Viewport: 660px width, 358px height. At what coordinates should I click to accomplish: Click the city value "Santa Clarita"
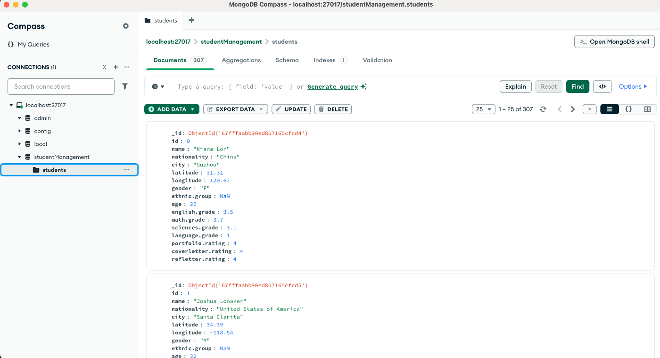point(218,317)
